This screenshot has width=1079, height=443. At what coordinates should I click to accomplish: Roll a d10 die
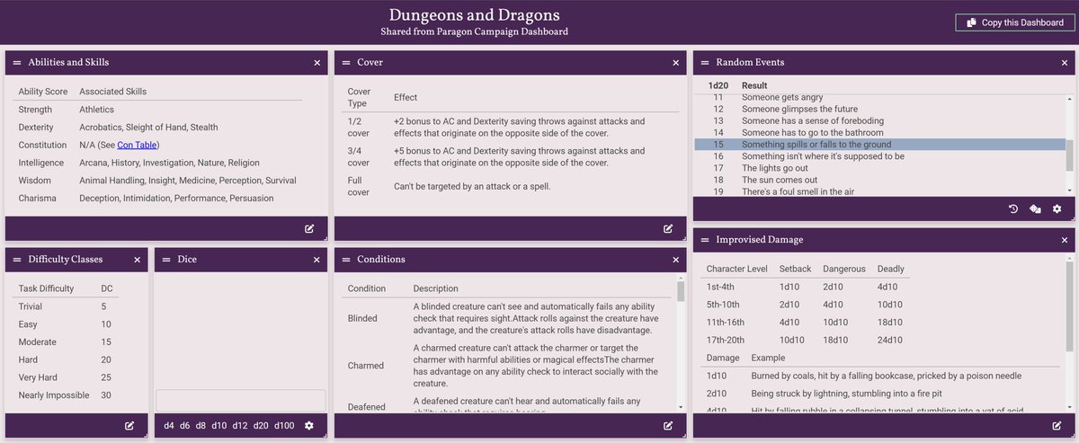tap(218, 425)
